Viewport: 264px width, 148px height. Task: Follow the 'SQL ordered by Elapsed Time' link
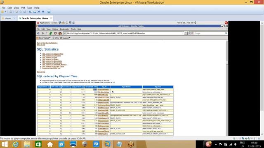[x=53, y=54]
